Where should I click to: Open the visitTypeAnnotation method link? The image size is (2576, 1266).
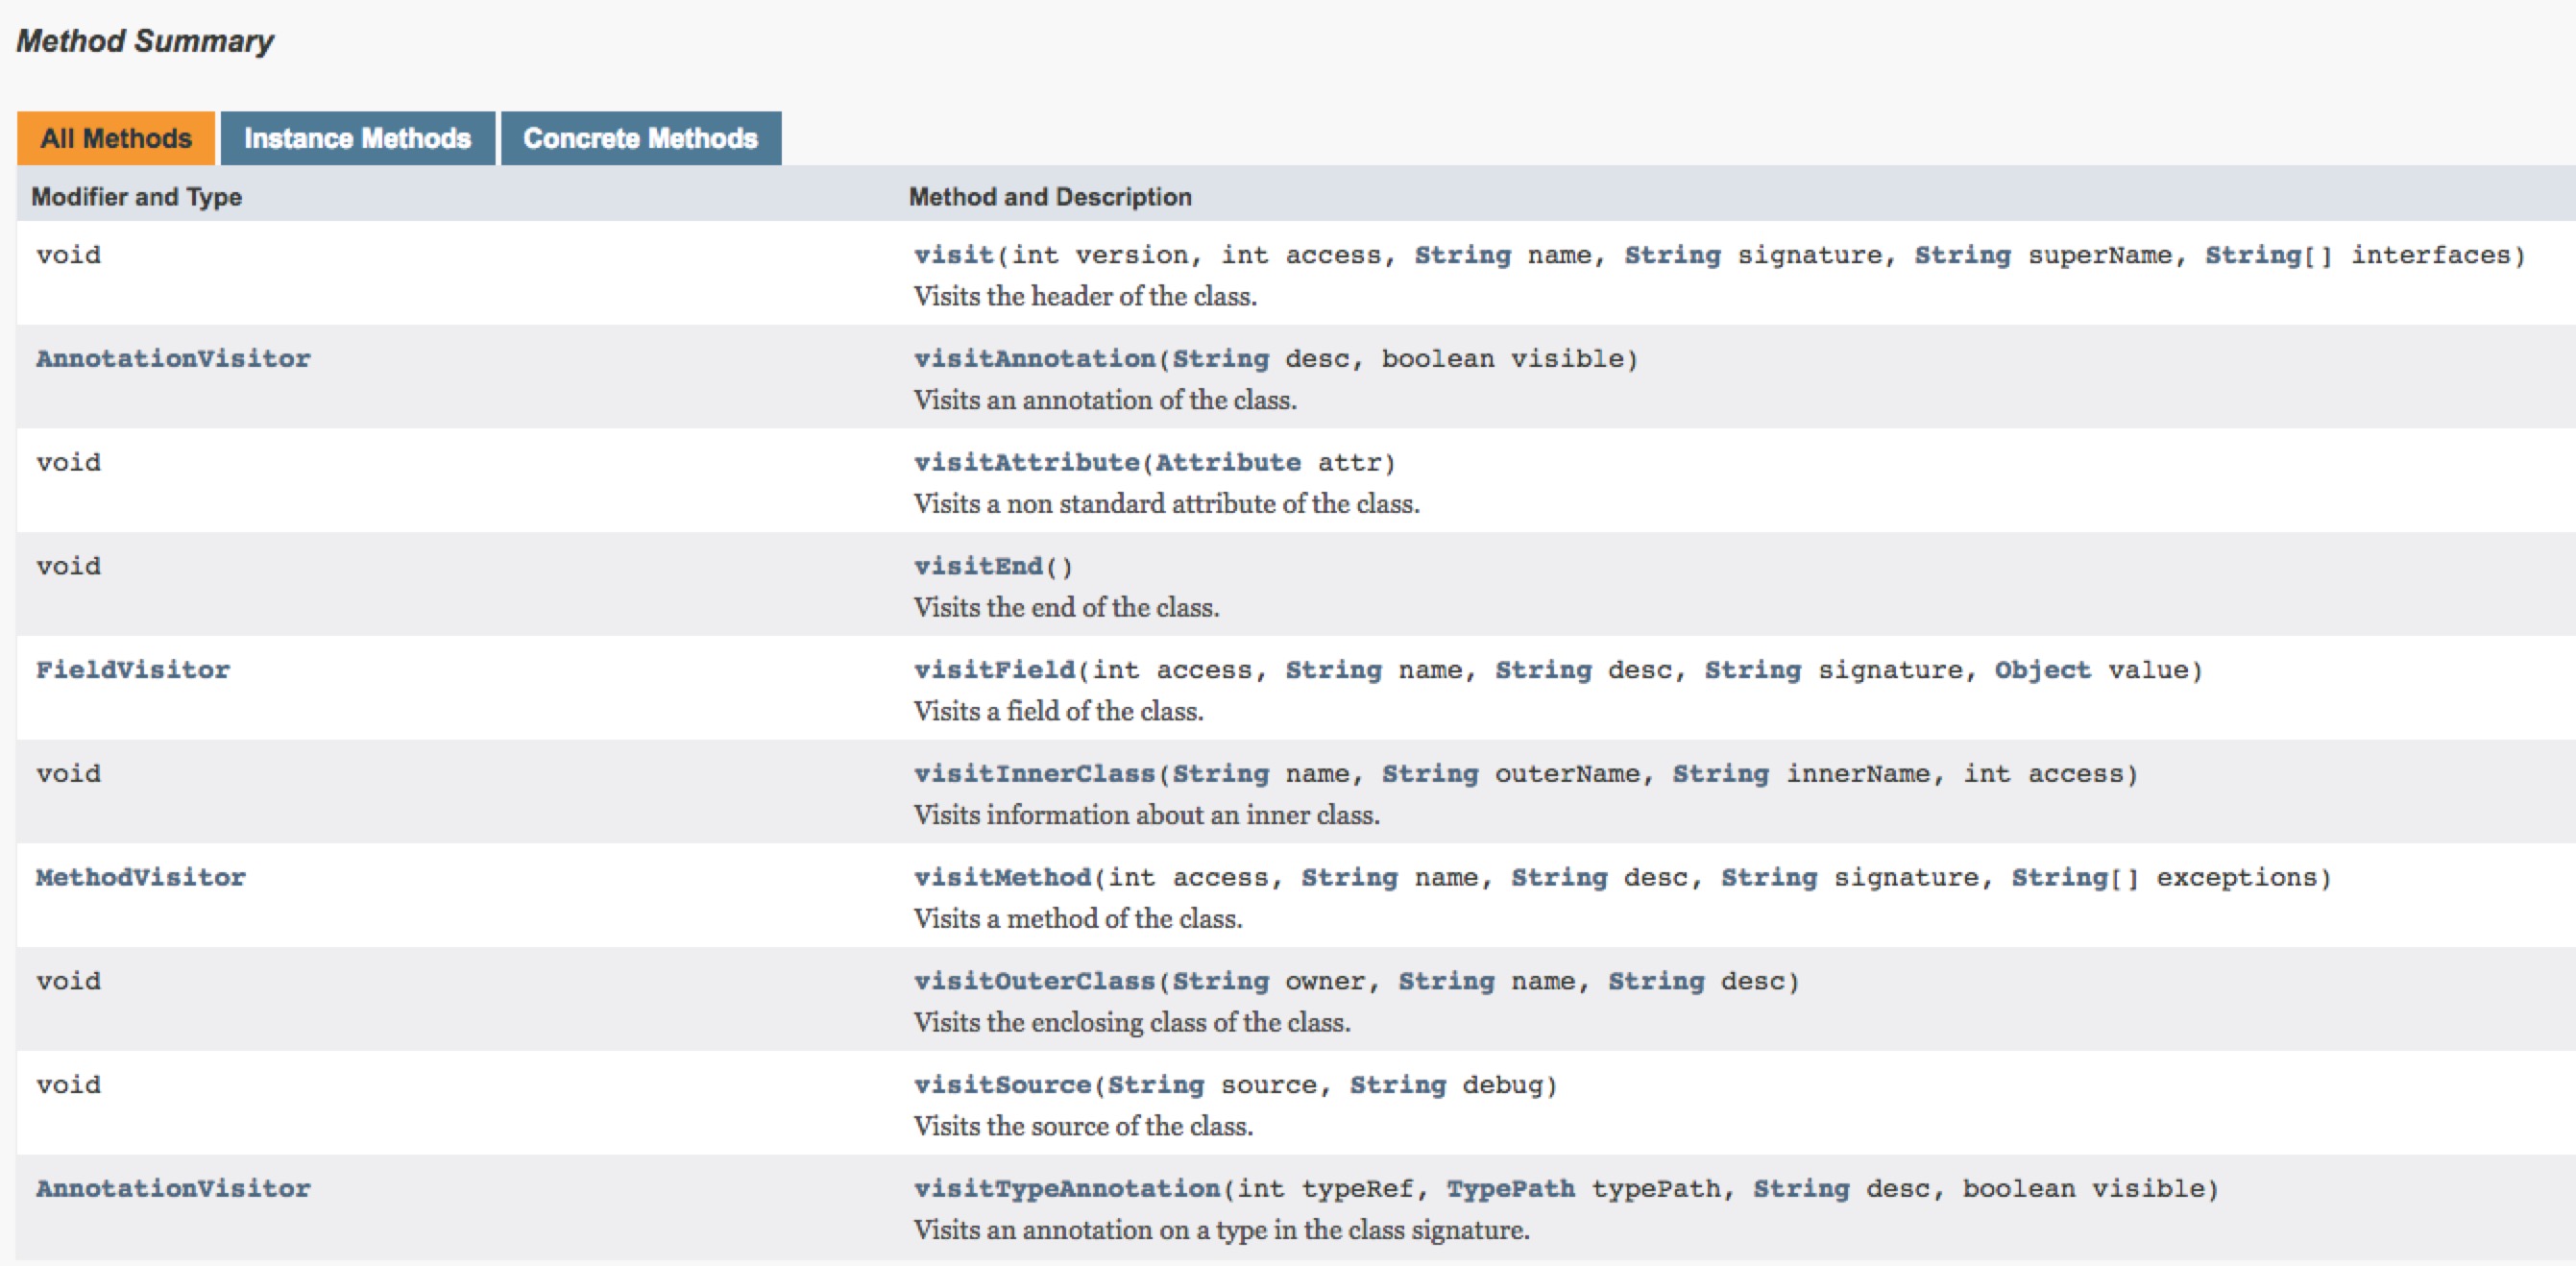tap(1066, 1189)
